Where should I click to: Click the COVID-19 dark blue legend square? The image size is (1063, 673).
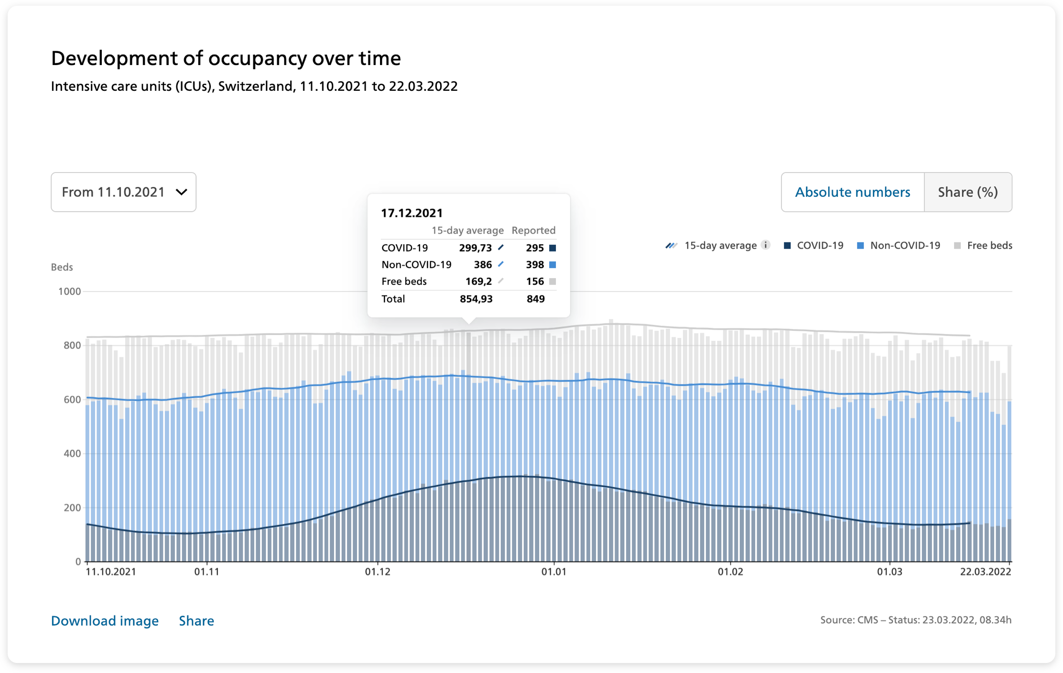pos(787,246)
